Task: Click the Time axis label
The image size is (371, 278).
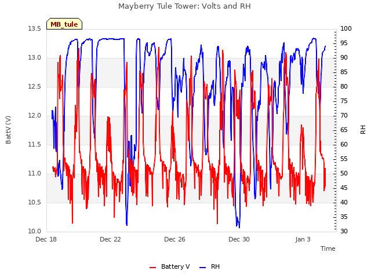Action: 328,248
